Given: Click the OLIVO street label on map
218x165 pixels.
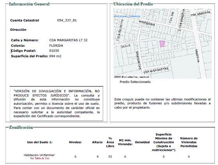Looking at the screenshot, I should pos(126,46).
